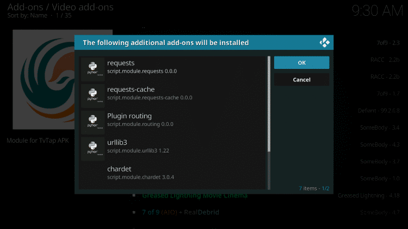Open the 7 of 9 RealDebrid add-on
Image resolution: width=408 pixels, height=229 pixels.
coord(180,212)
